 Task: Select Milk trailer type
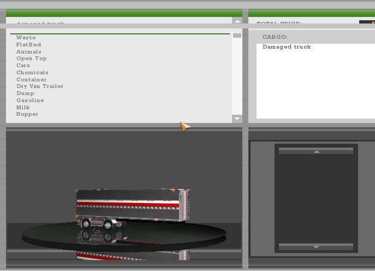tap(23, 107)
